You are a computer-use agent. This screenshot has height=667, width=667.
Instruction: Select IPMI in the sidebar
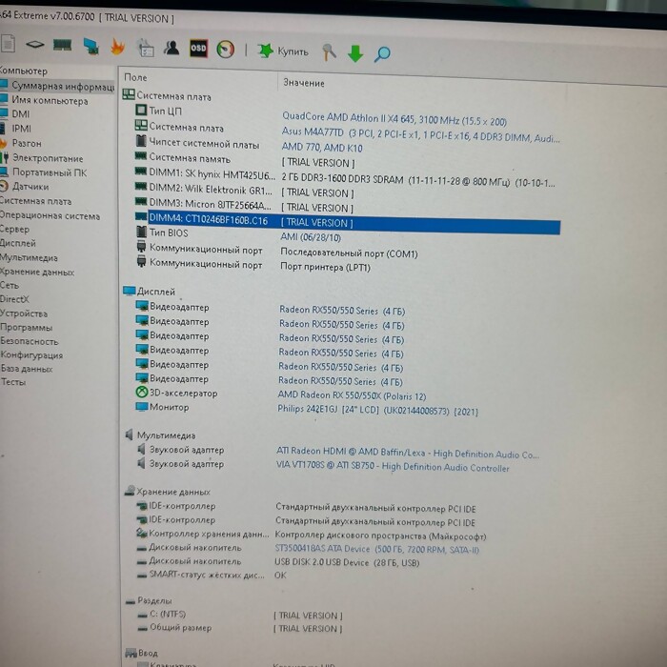point(21,129)
